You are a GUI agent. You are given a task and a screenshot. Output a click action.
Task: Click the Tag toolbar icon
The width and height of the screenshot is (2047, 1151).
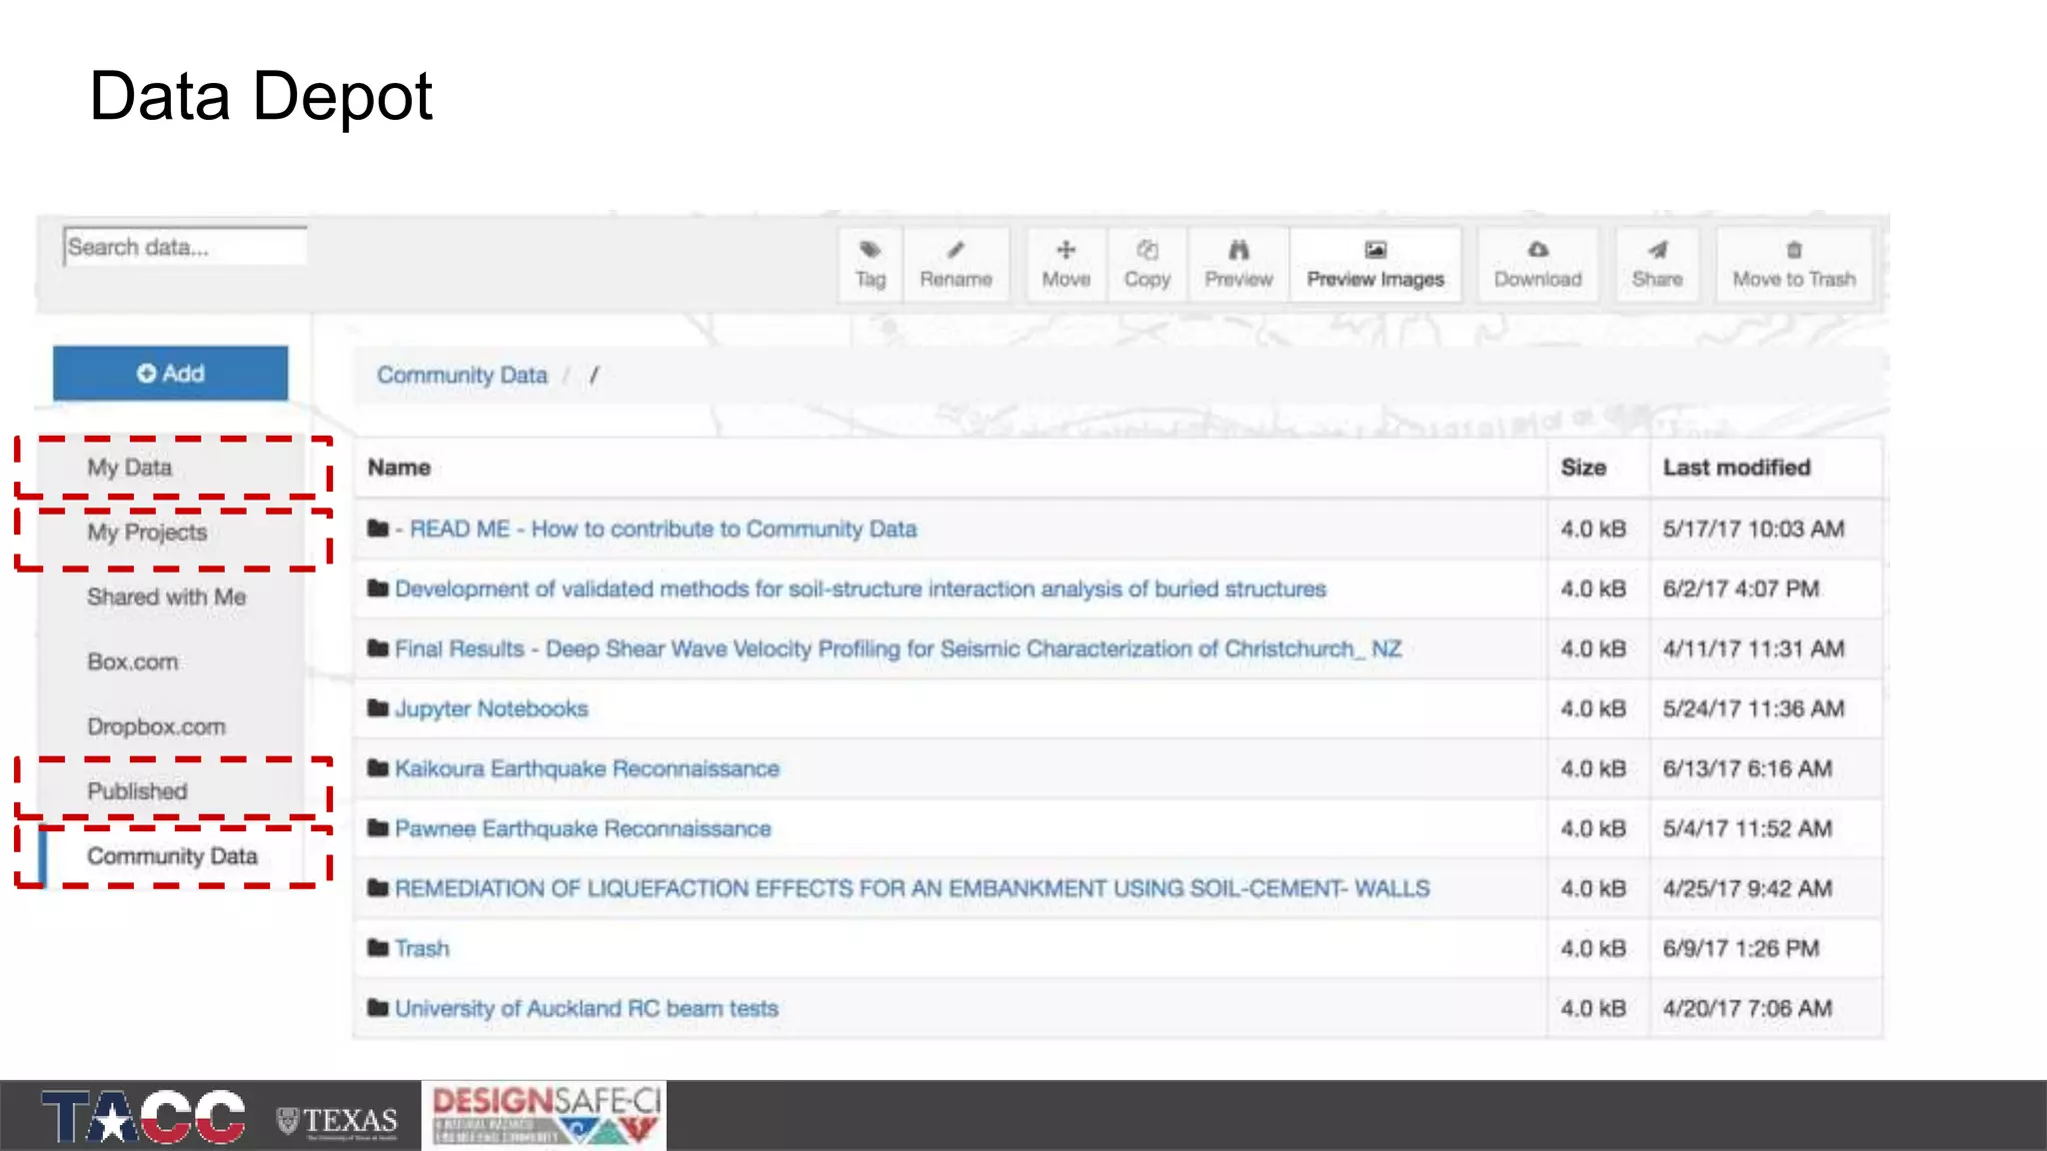tap(870, 251)
